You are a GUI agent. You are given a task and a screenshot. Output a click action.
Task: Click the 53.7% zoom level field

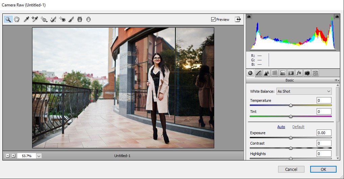(x=27, y=156)
